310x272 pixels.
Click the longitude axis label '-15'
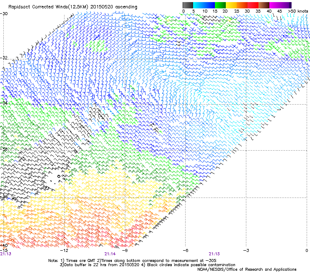[4, 251]
